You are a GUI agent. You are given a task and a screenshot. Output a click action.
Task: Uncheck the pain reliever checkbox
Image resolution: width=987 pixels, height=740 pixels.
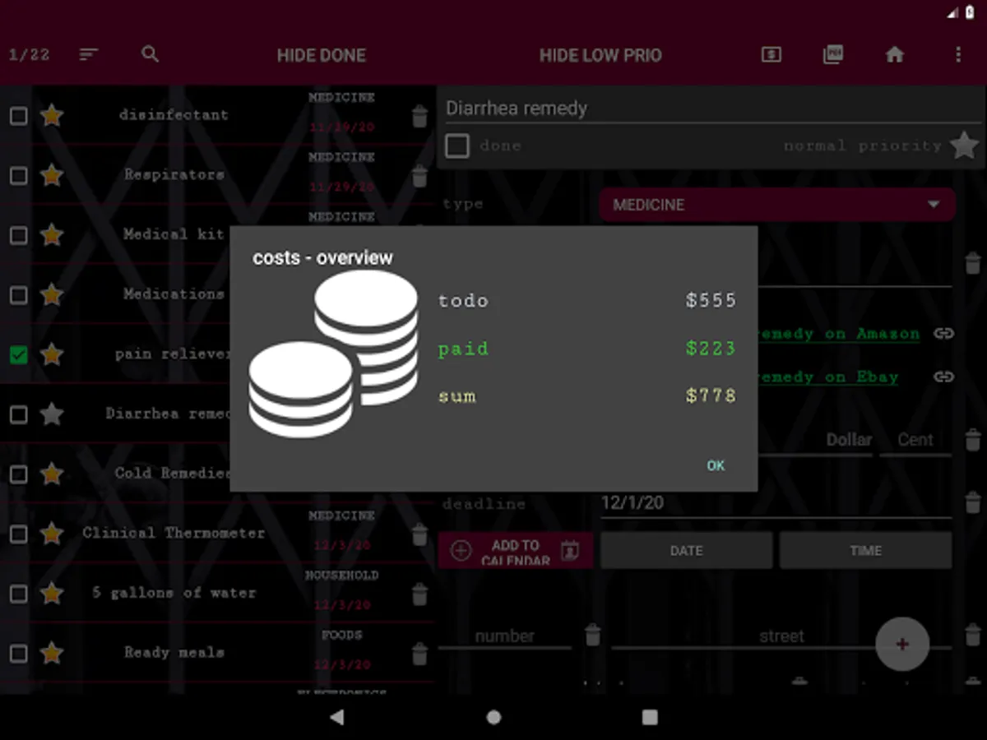(x=18, y=354)
